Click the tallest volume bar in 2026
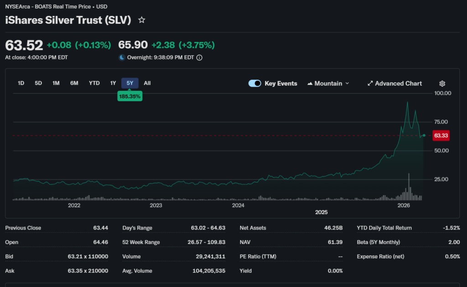The height and width of the screenshot is (287, 467). pos(409,187)
